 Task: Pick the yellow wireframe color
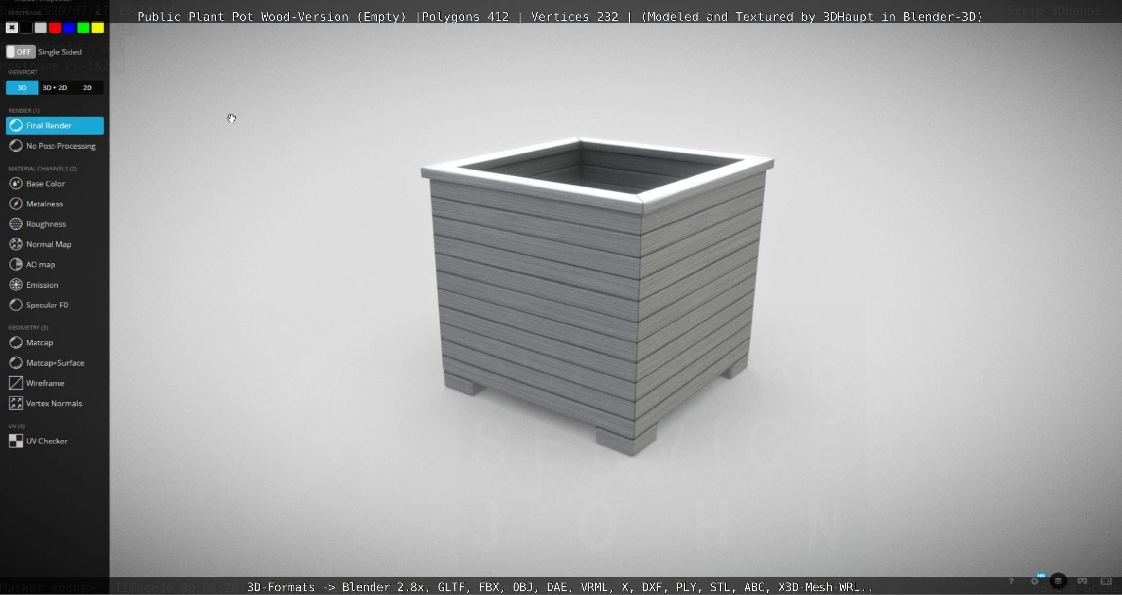tap(98, 28)
